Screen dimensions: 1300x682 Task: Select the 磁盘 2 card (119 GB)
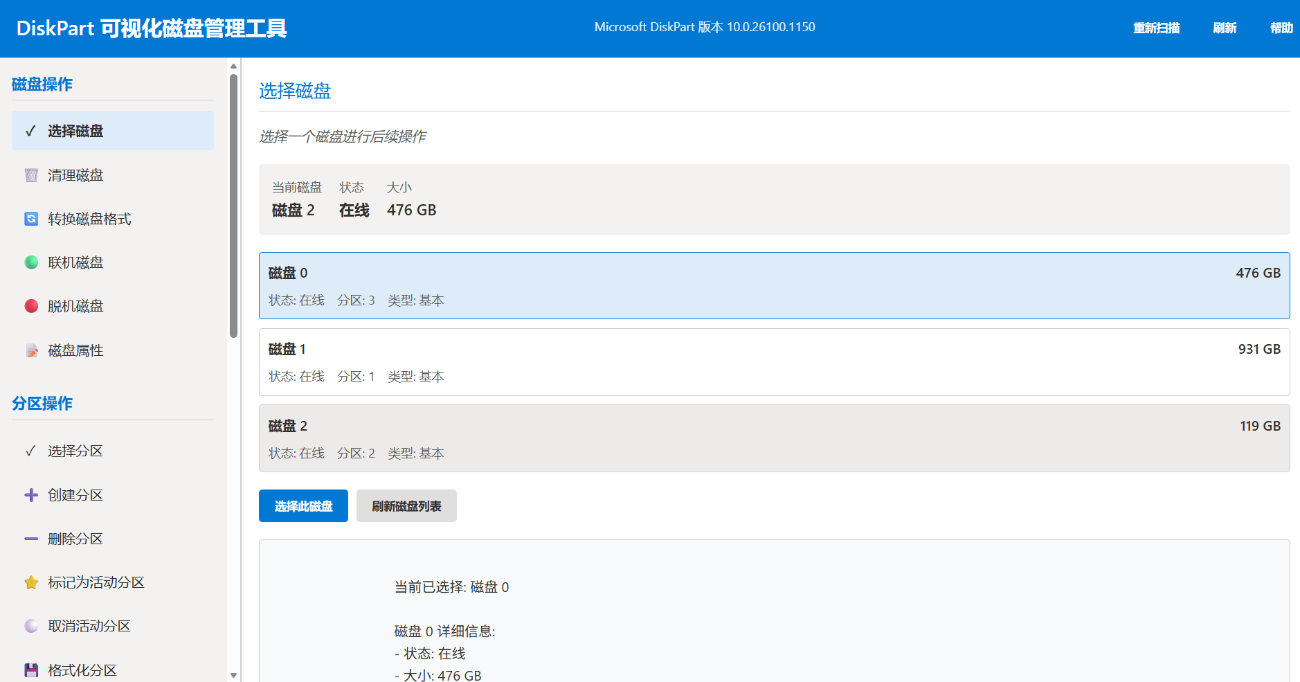[x=774, y=438]
